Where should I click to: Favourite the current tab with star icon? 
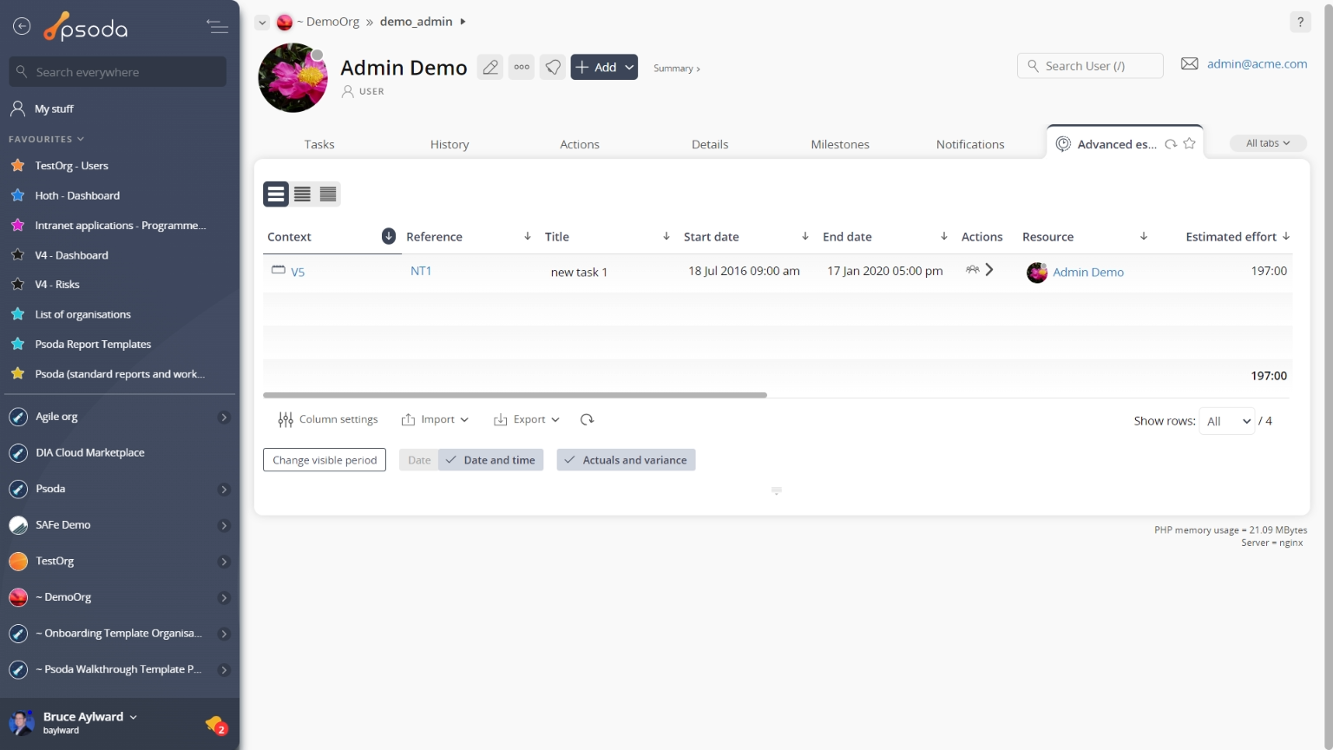[x=1189, y=144]
